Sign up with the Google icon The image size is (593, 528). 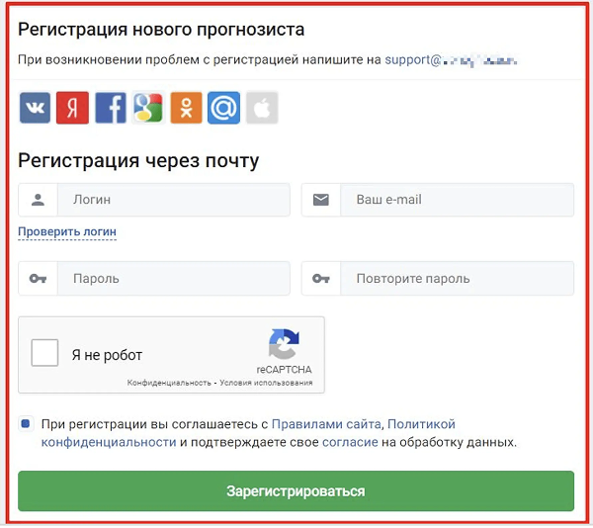[148, 108]
